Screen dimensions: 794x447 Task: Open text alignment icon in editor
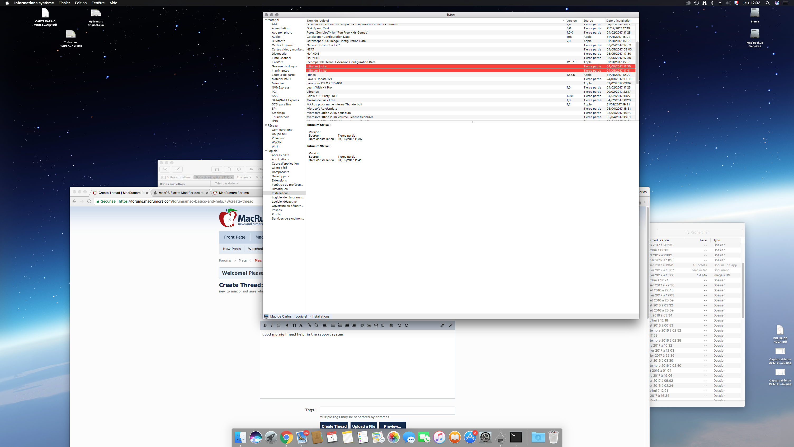click(325, 325)
